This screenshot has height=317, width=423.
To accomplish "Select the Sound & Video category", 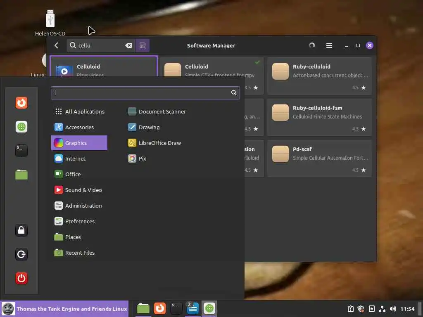I will click(79, 190).
